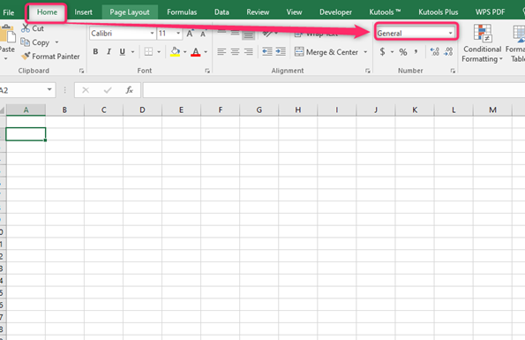Image resolution: width=525 pixels, height=340 pixels.
Task: Apply the red Font Color A
Action: coord(196,51)
